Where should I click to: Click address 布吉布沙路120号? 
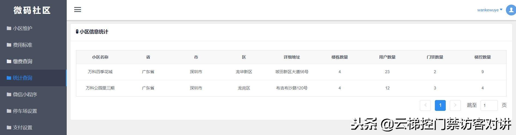tap(292, 88)
